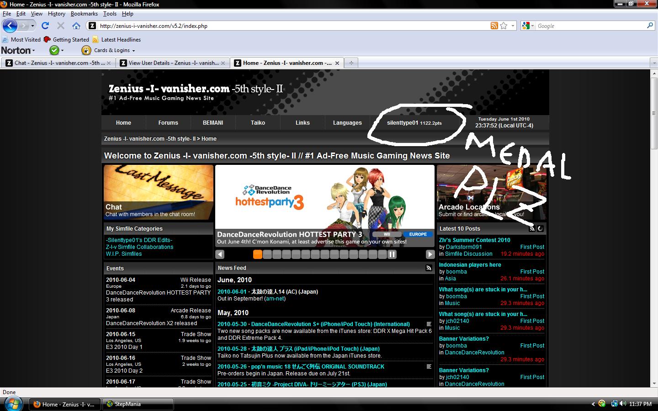Open ZIv's Summer Contest 2010 thread

[x=475, y=240]
